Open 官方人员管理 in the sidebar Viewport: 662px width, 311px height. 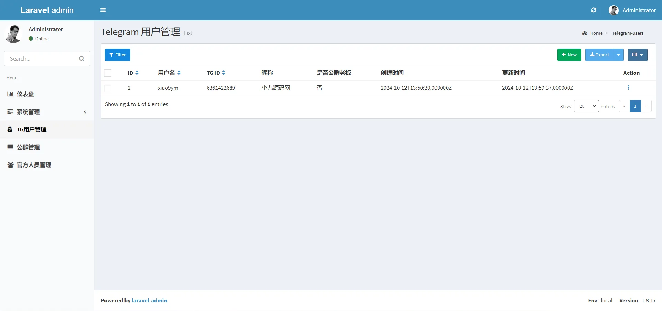point(34,165)
